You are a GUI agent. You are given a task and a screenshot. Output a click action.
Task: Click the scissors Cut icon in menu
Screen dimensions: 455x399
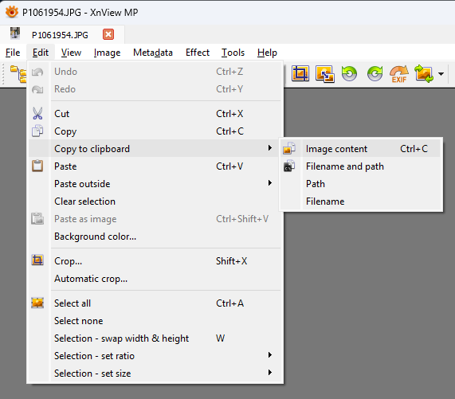[x=37, y=113]
